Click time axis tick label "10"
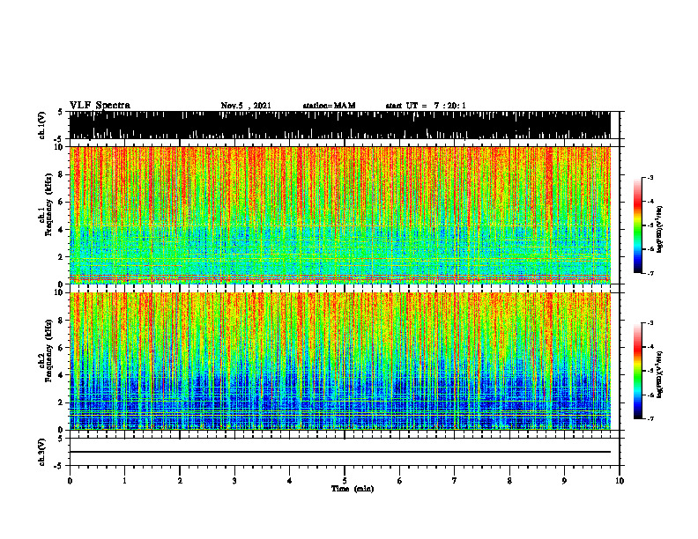Image resolution: width=698 pixels, height=539 pixels. tap(620, 481)
